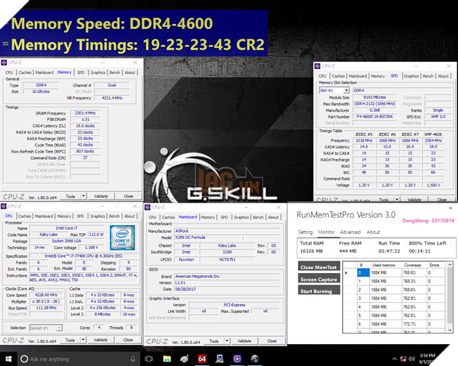Click the Manufacturer G.Skill field
458x366 pixels.
[x=374, y=110]
